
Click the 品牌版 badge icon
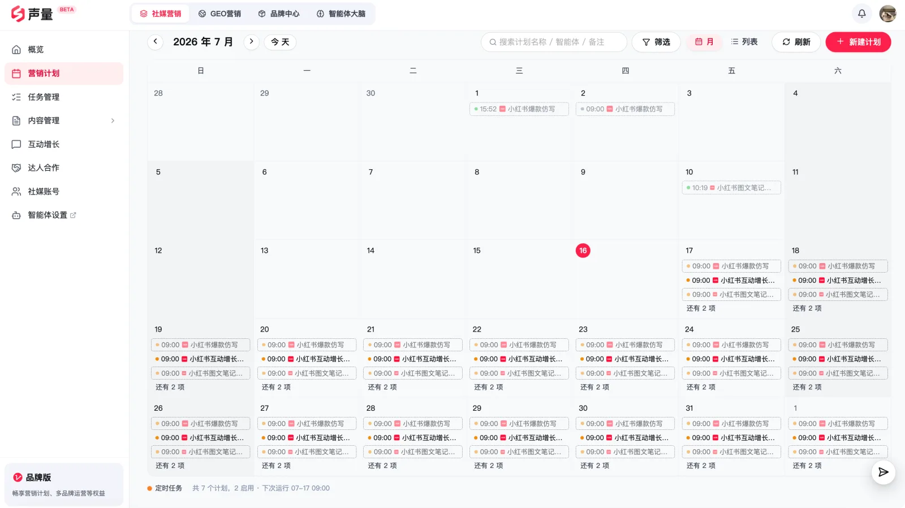tap(18, 477)
